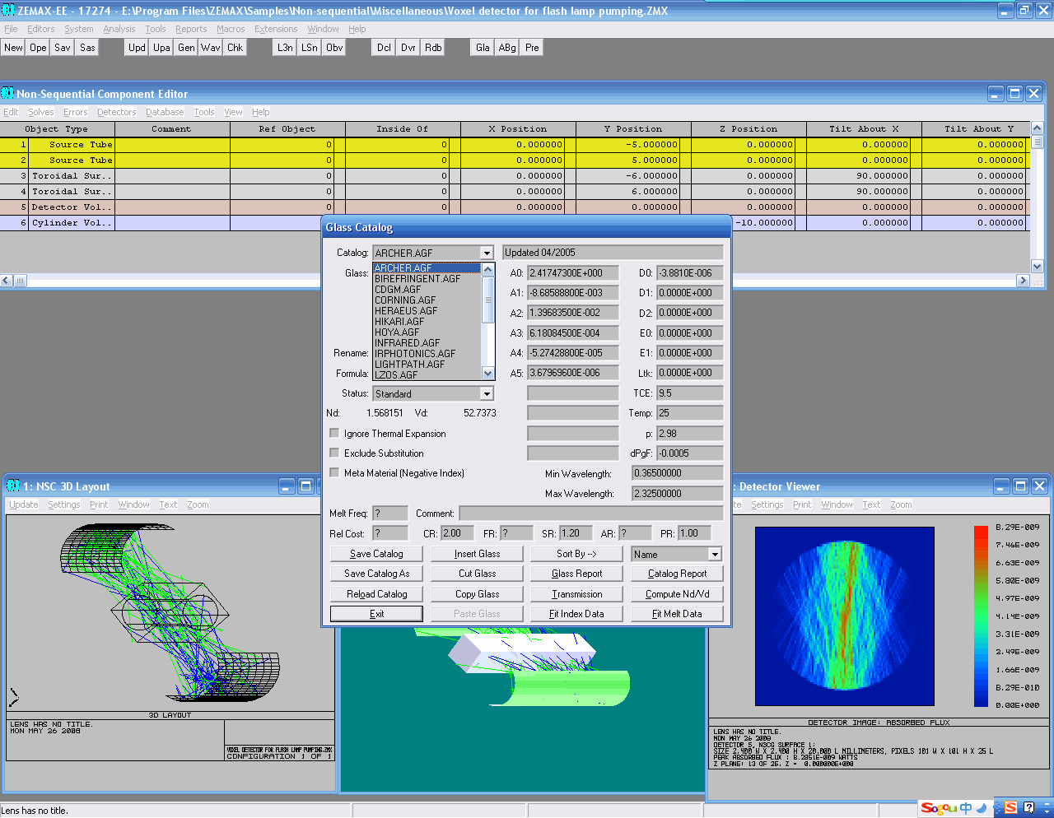Toggle Ignore Thermal Expansion checkbox
The height and width of the screenshot is (818, 1054).
[334, 433]
